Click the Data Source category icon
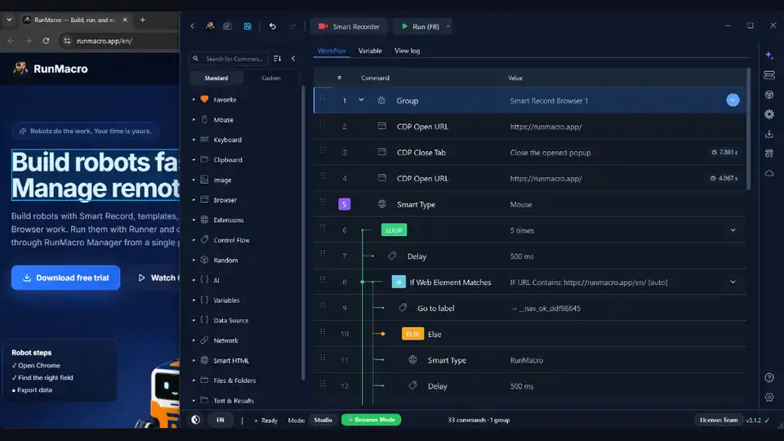The width and height of the screenshot is (784, 441). click(x=204, y=320)
